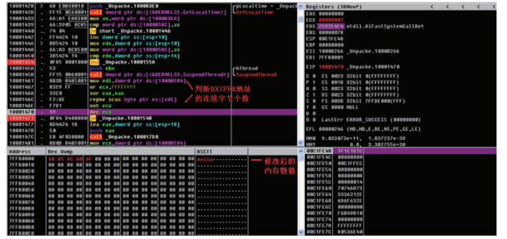Select the EIP register value 10001470
The image size is (507, 239).
(332, 67)
